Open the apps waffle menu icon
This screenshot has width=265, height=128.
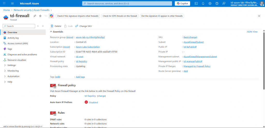coord(4,3)
